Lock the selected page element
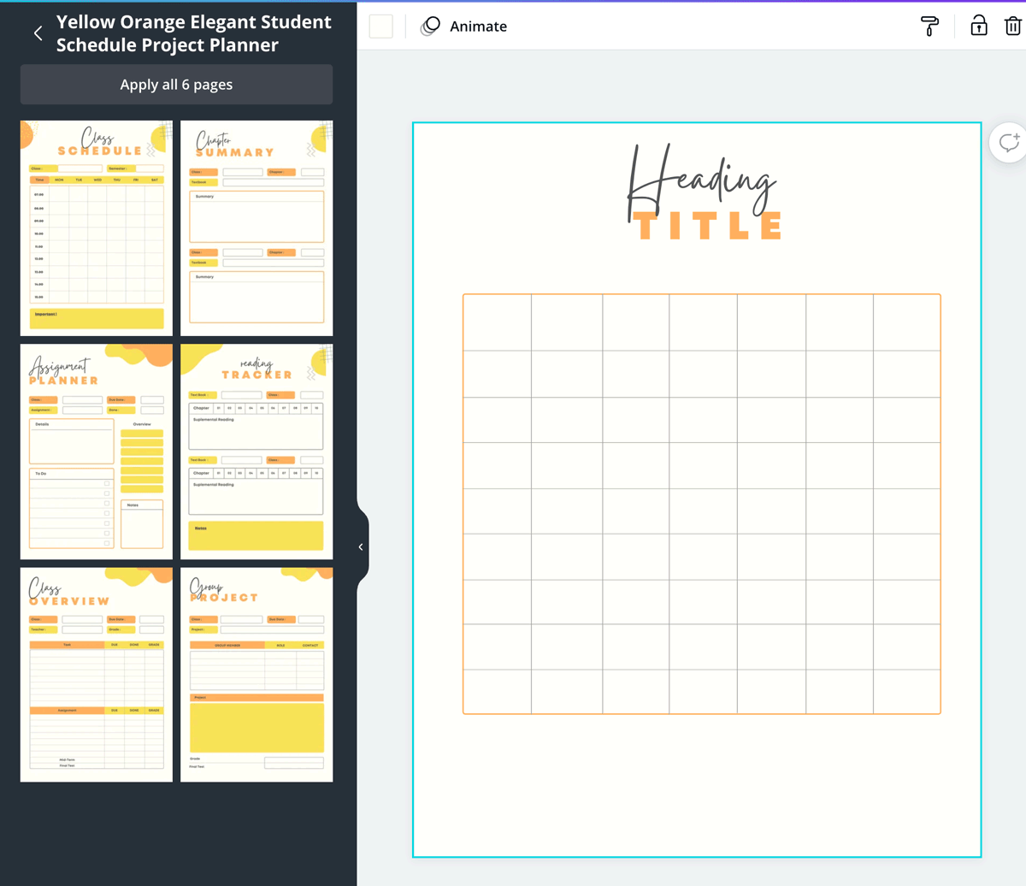 (x=978, y=26)
